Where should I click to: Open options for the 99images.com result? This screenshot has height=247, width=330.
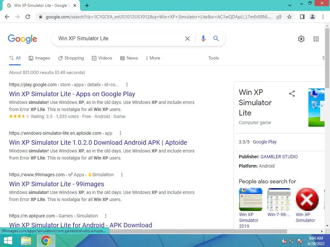pyautogui.click(x=121, y=175)
